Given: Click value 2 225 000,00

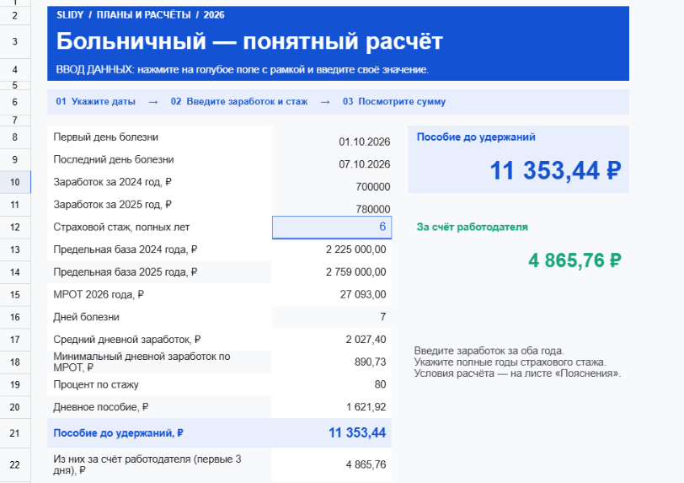Looking at the screenshot, I should [x=356, y=250].
